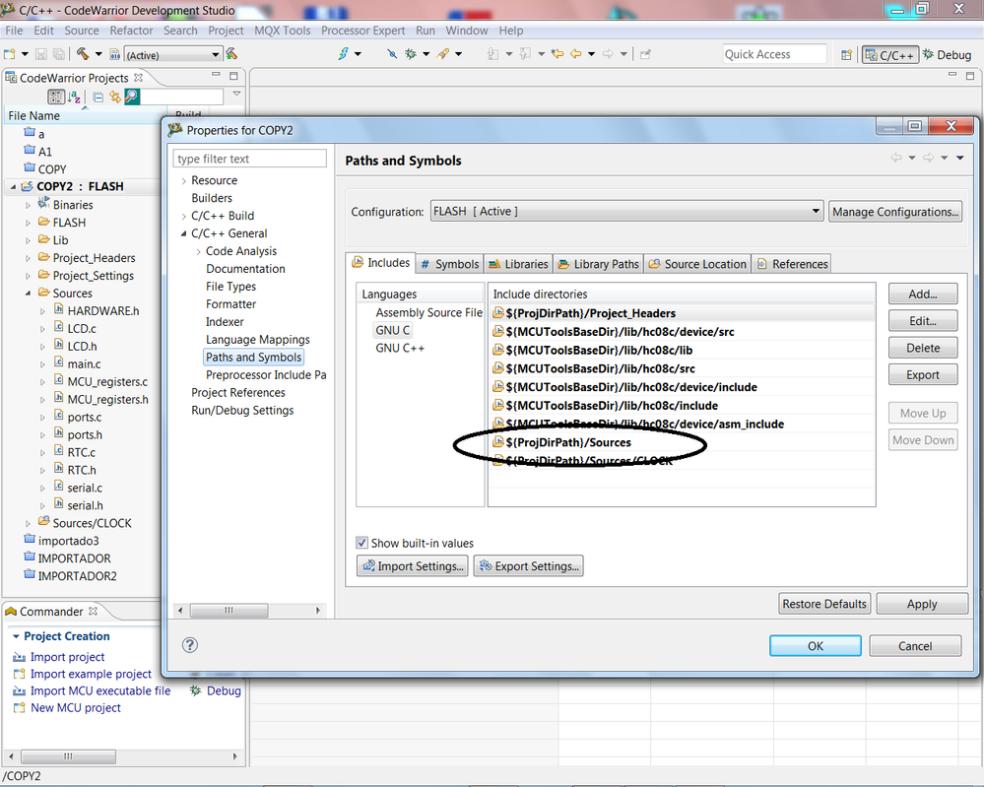Click the sort alphabetically icon in Projects panel
The width and height of the screenshot is (984, 787).
pyautogui.click(x=75, y=97)
